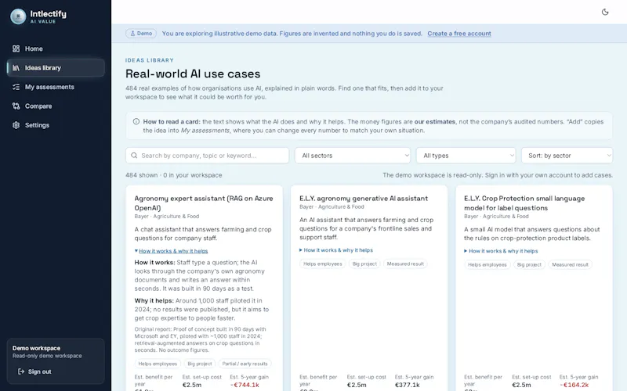Open the E.L.Y. agronomy generative AI assistant title
This screenshot has width=627, height=391.
point(364,199)
